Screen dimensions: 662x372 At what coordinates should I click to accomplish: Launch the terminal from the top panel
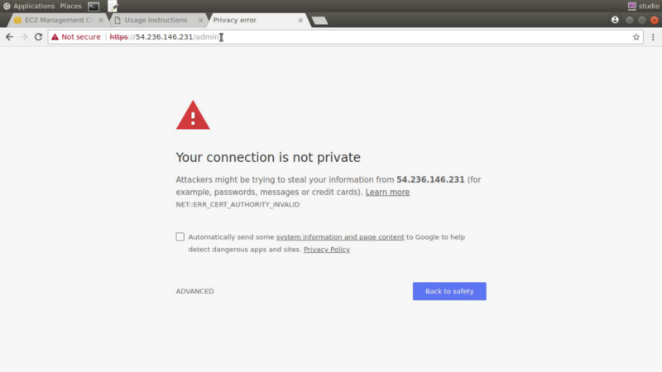pyautogui.click(x=94, y=7)
